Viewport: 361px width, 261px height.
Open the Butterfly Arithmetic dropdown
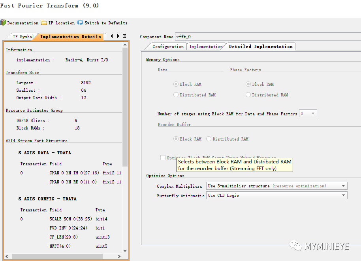coord(277,195)
